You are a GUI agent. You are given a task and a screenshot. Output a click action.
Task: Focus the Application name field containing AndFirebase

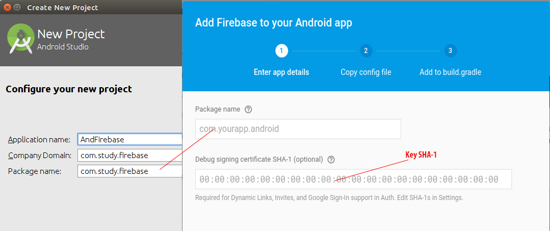point(130,139)
